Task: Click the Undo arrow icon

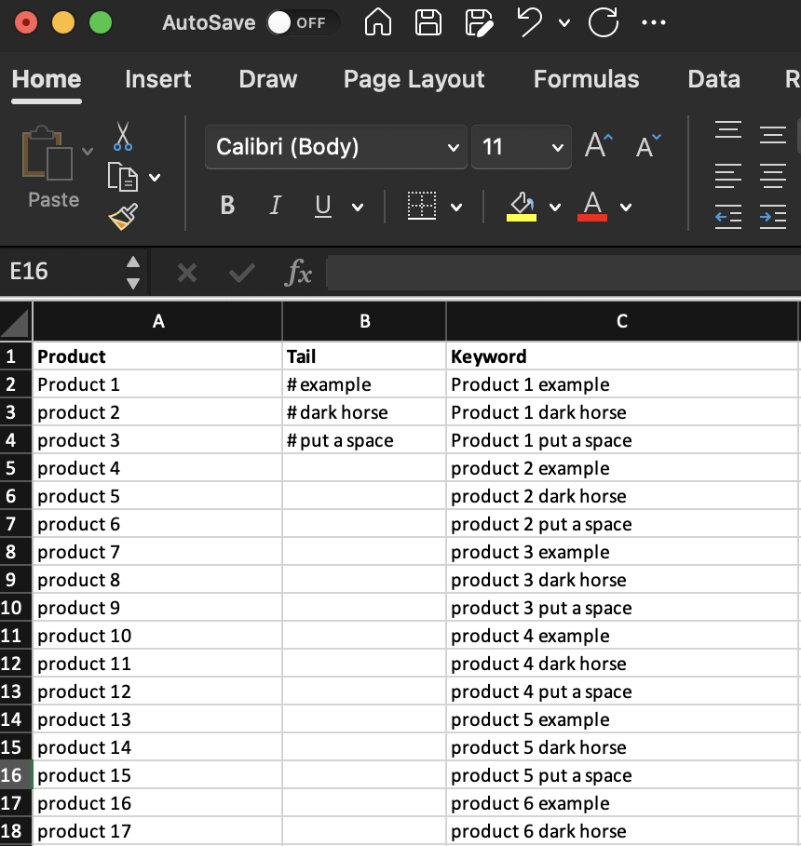Action: (x=530, y=22)
